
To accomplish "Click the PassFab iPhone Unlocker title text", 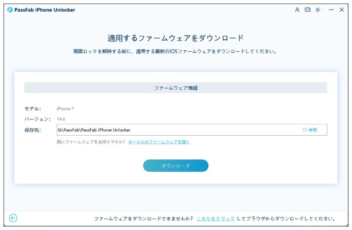I will click(44, 10).
